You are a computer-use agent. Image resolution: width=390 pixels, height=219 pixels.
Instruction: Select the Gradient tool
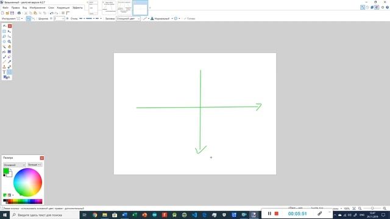(9, 52)
